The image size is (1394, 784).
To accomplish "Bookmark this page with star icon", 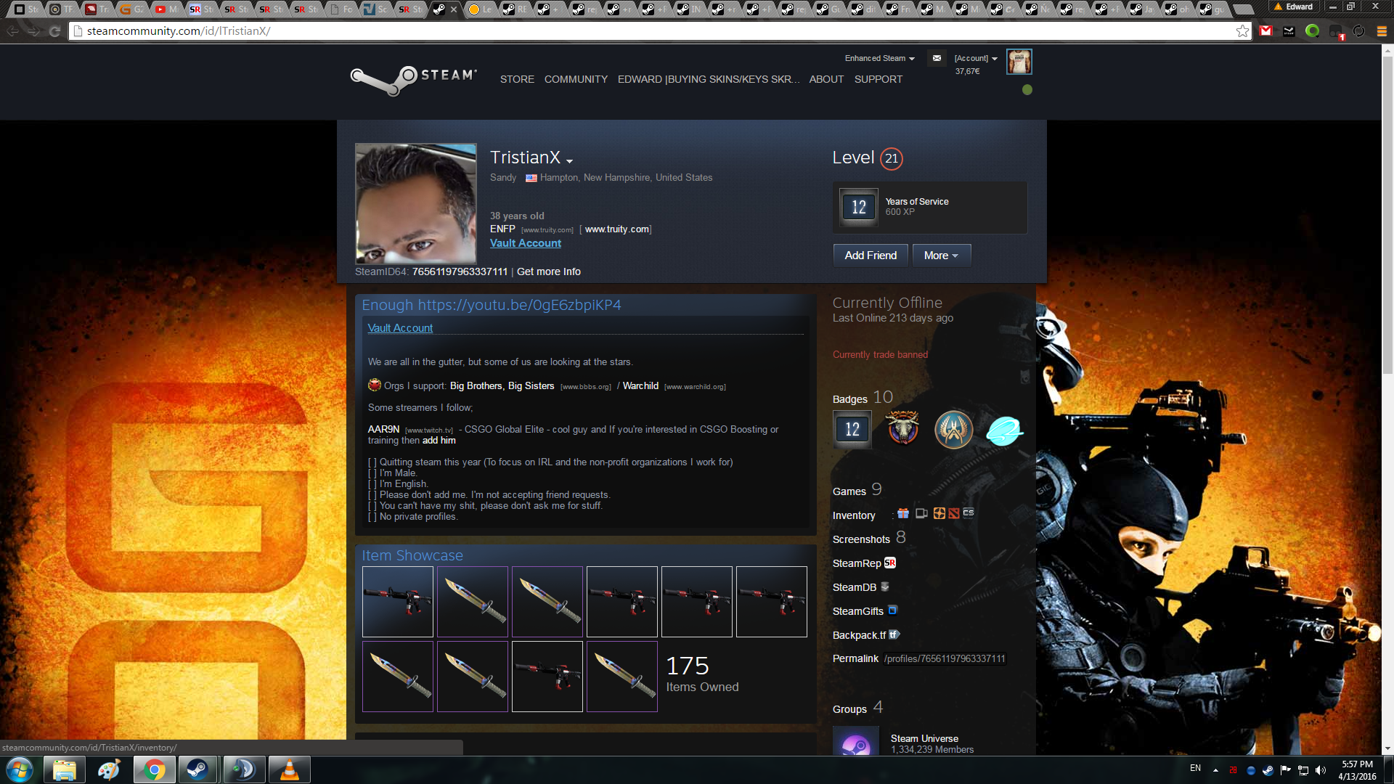I will (1242, 30).
